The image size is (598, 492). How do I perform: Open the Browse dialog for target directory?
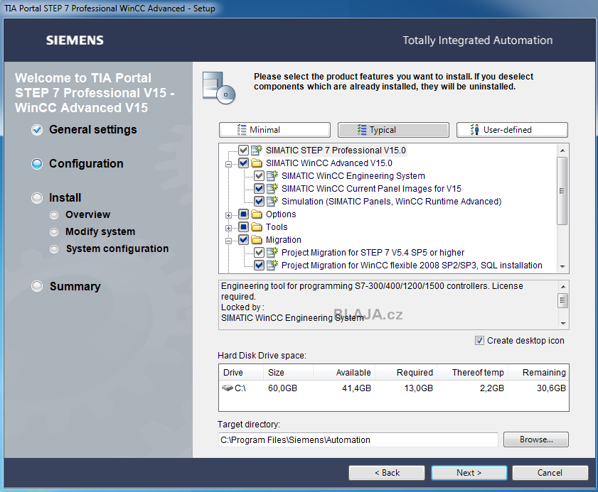tap(535, 439)
